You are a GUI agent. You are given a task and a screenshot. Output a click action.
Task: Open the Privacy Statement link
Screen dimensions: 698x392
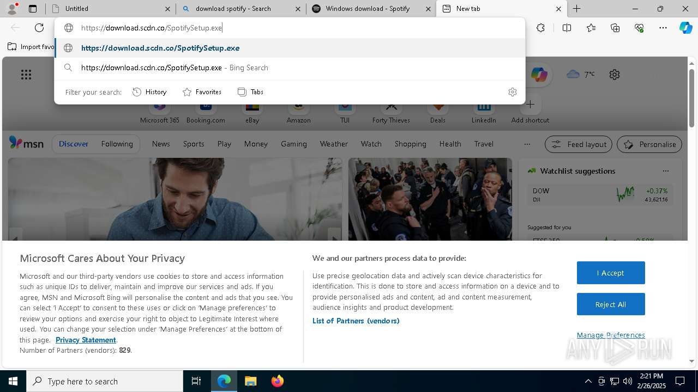pos(86,340)
